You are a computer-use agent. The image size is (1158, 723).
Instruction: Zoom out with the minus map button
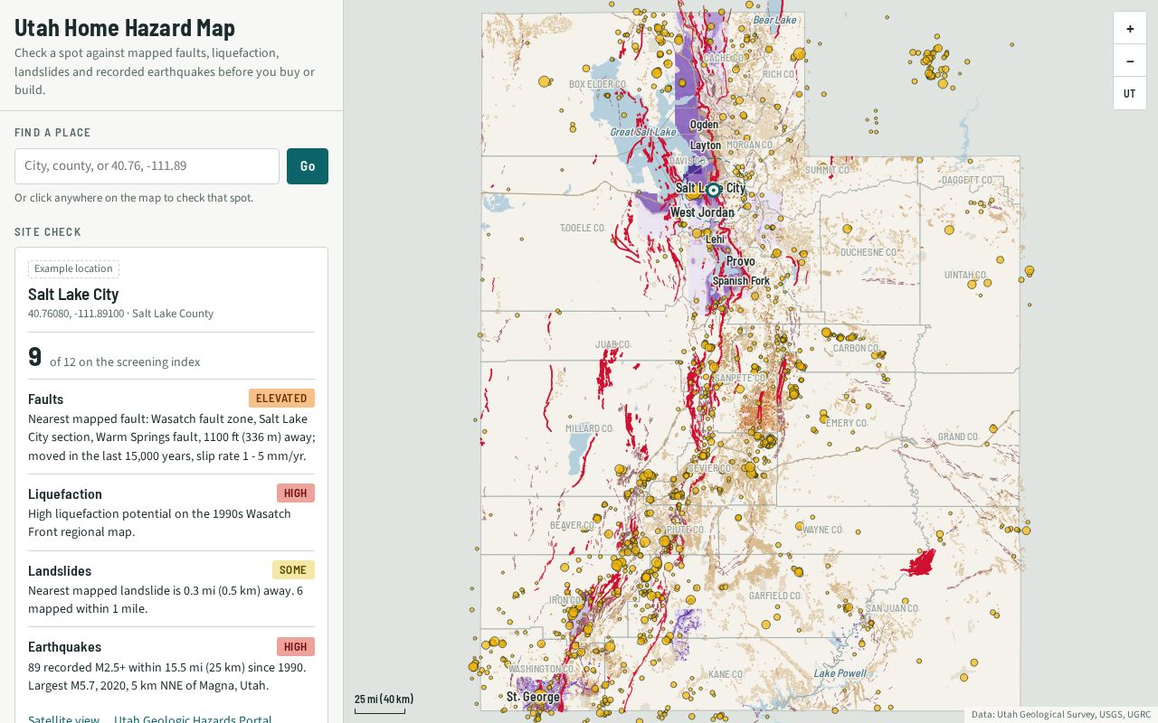1130,61
